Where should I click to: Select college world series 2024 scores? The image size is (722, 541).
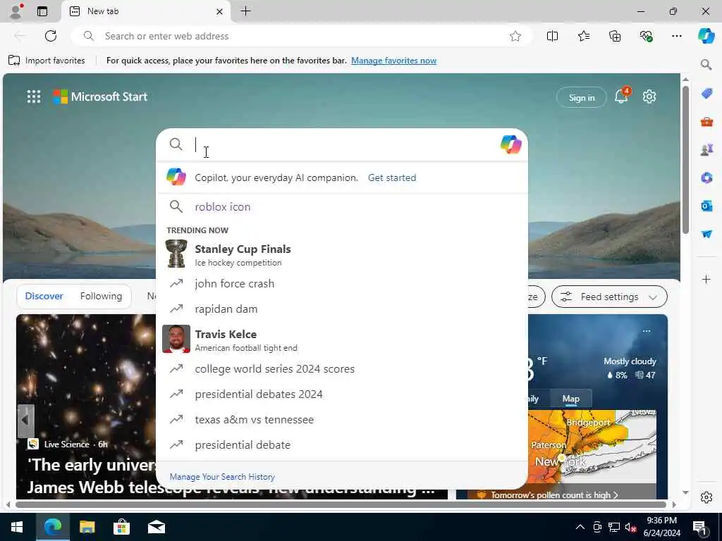tap(342, 369)
